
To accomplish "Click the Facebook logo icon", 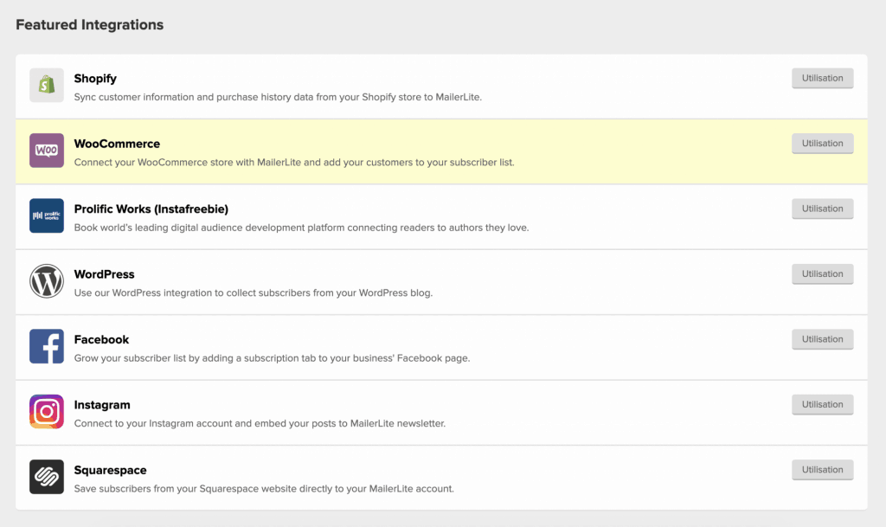I will 47,346.
